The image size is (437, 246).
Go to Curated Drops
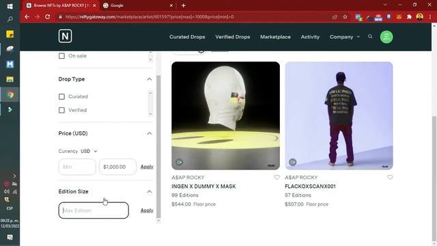click(x=187, y=37)
